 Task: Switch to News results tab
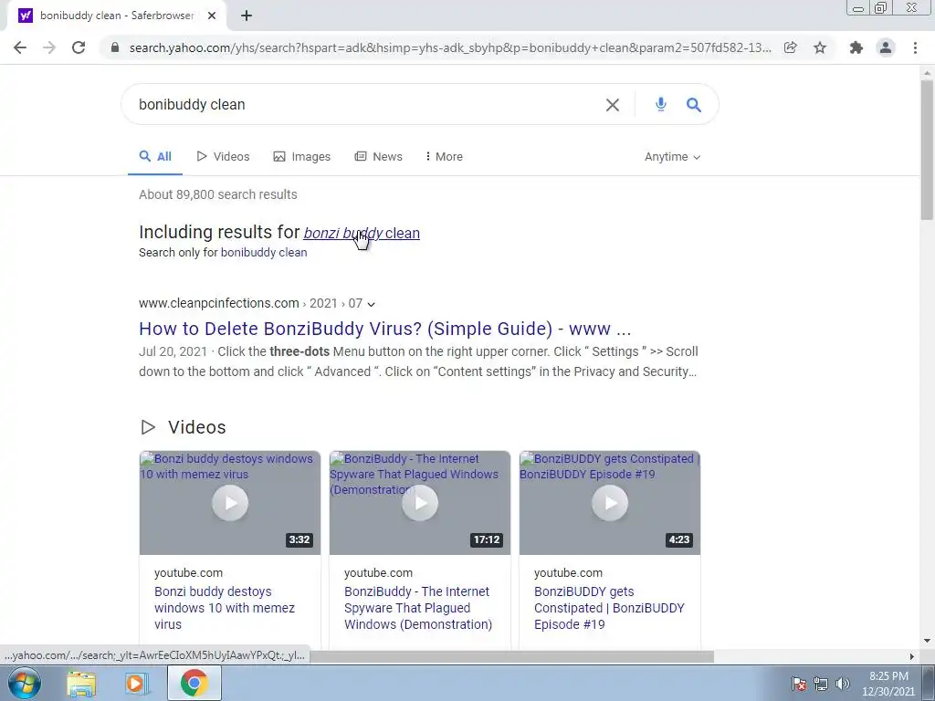point(379,157)
